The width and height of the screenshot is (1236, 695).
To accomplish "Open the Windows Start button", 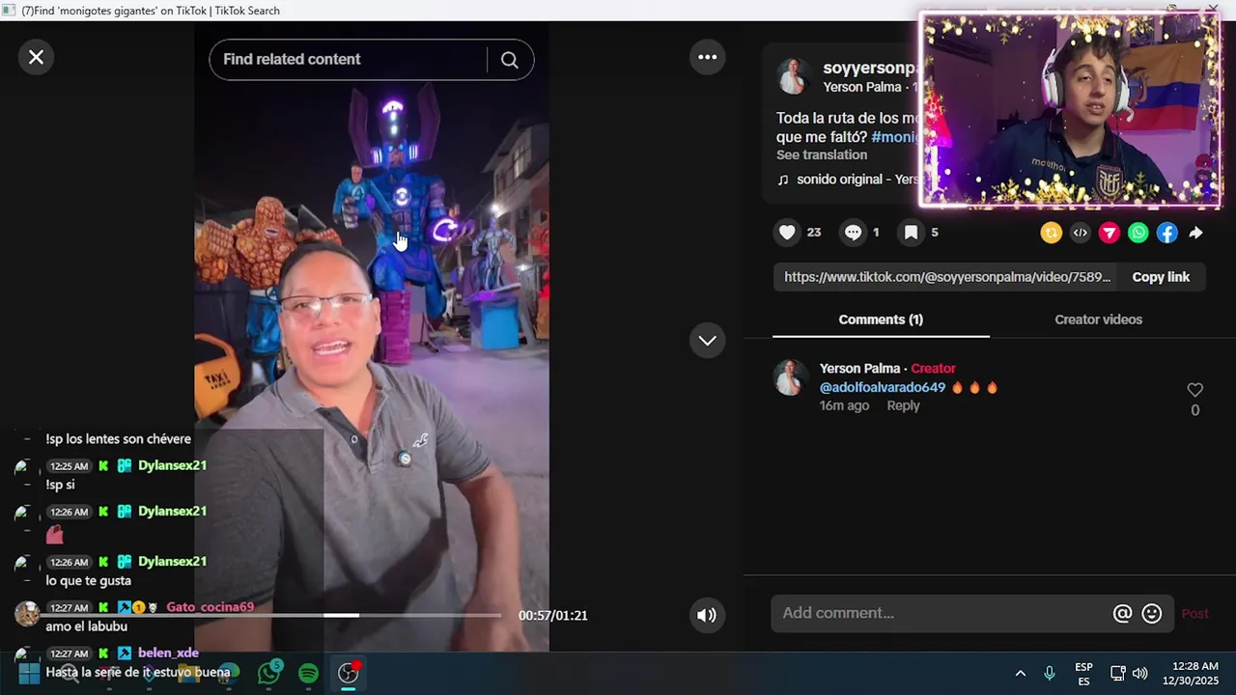I will pos(29,673).
